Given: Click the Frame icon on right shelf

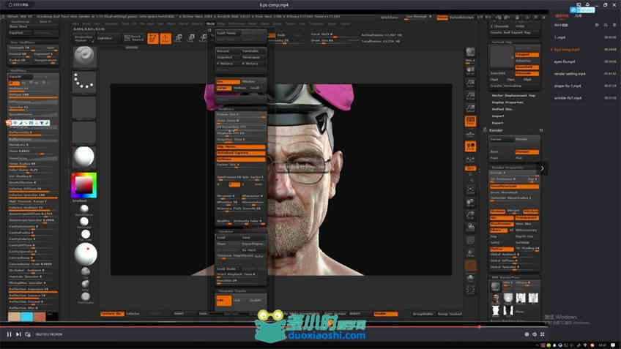Looking at the screenshot, I should click(x=470, y=189).
